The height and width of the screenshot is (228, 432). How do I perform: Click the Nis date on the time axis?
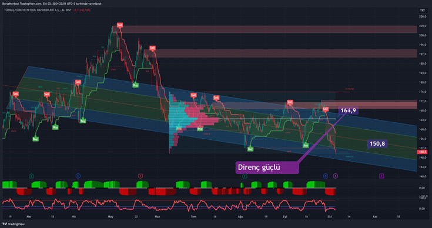click(x=74, y=217)
